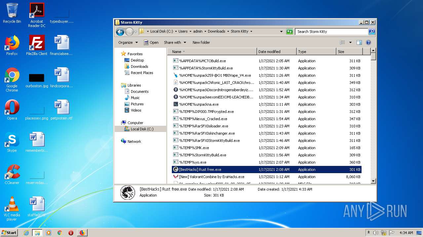The image size is (423, 237).
Task: Select the file %TEMP%SMK.exe
Action: (267, 148)
